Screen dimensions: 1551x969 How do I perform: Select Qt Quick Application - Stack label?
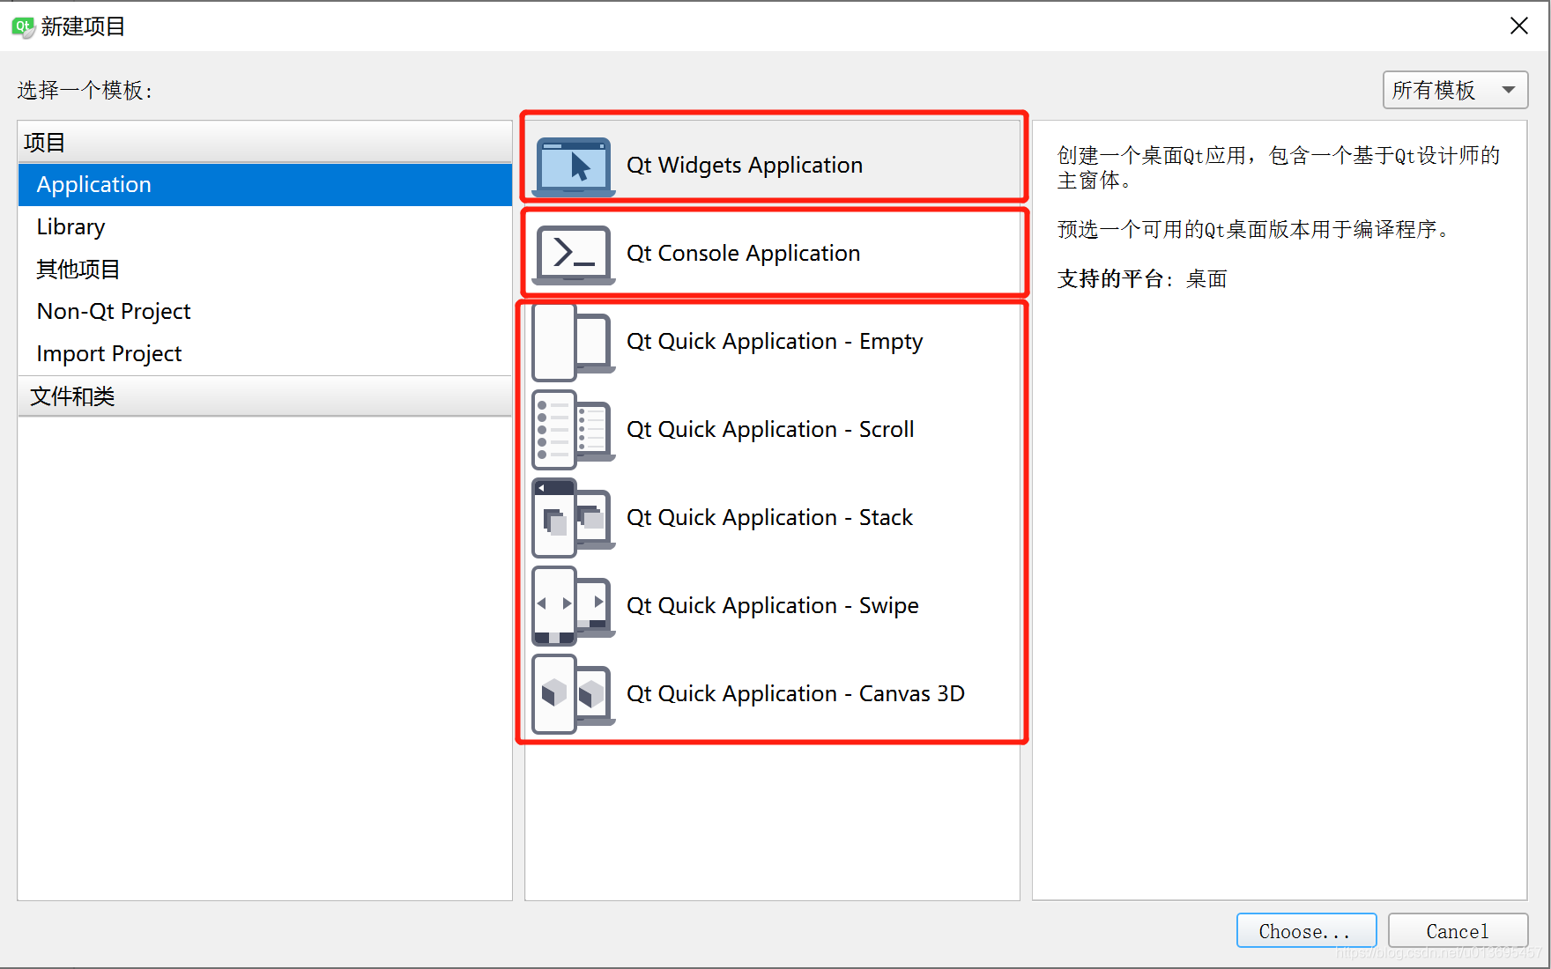769,518
